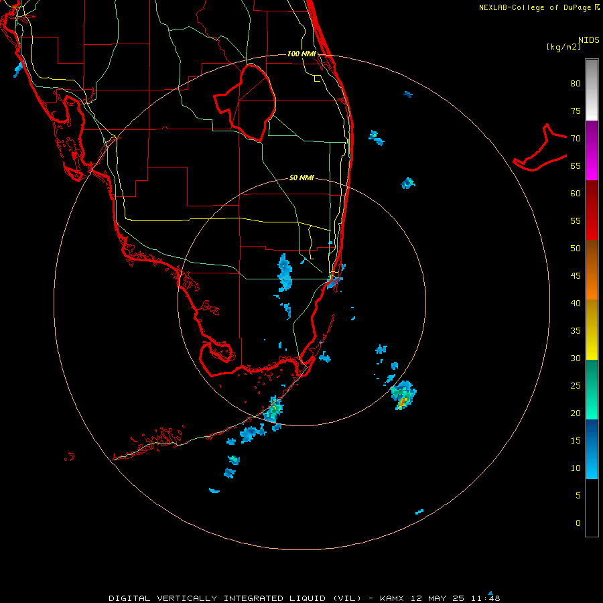Click the green band of the color scale
The width and height of the screenshot is (603, 603).
pos(592,389)
